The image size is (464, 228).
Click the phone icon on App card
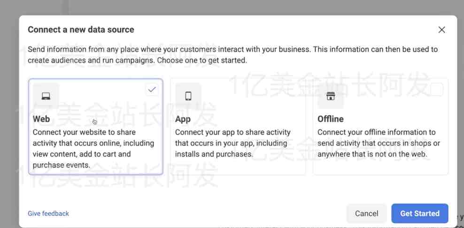[188, 96]
